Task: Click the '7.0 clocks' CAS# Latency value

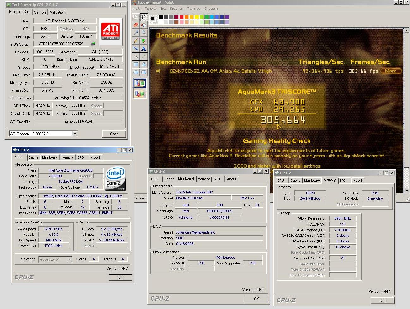Action: point(343,230)
